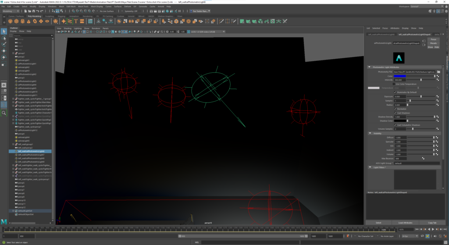The image size is (449, 245).
Task: Click the Arnold logo thumbnail in Attribute Editor
Action: [398, 58]
